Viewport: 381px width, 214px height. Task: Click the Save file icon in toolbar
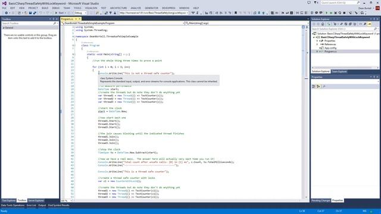pyautogui.click(x=30, y=13)
